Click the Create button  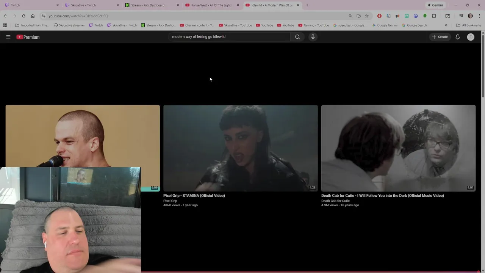point(440,37)
